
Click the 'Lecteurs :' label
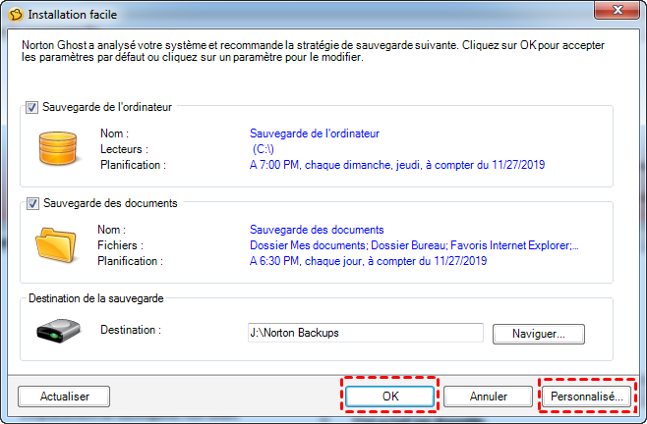pyautogui.click(x=124, y=149)
